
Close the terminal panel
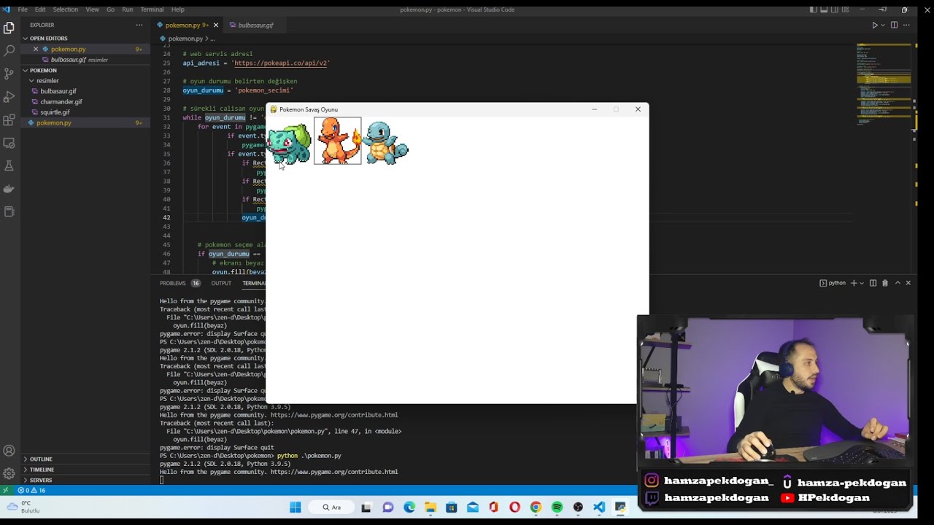point(908,283)
